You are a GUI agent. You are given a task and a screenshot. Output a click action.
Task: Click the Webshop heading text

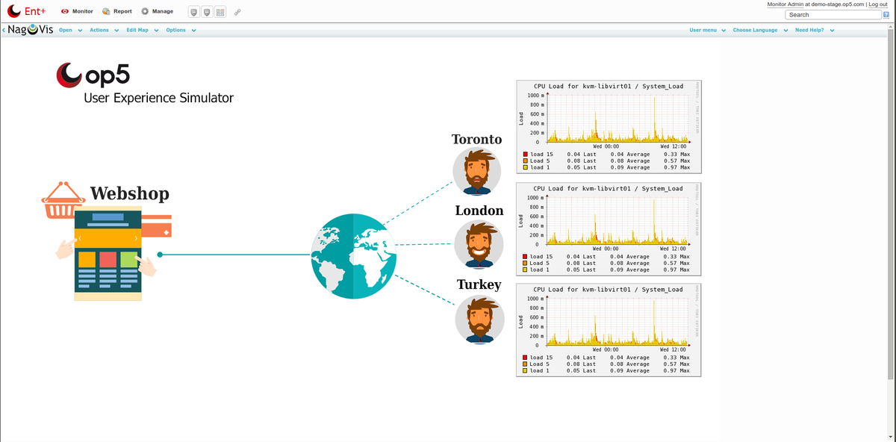point(130,193)
